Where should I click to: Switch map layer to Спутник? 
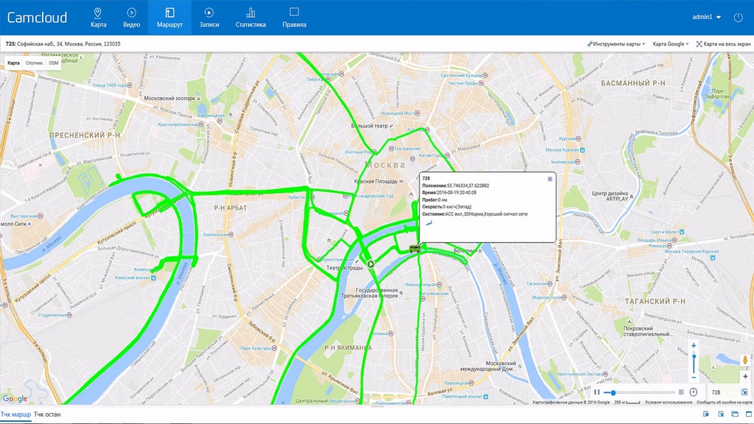pos(34,63)
